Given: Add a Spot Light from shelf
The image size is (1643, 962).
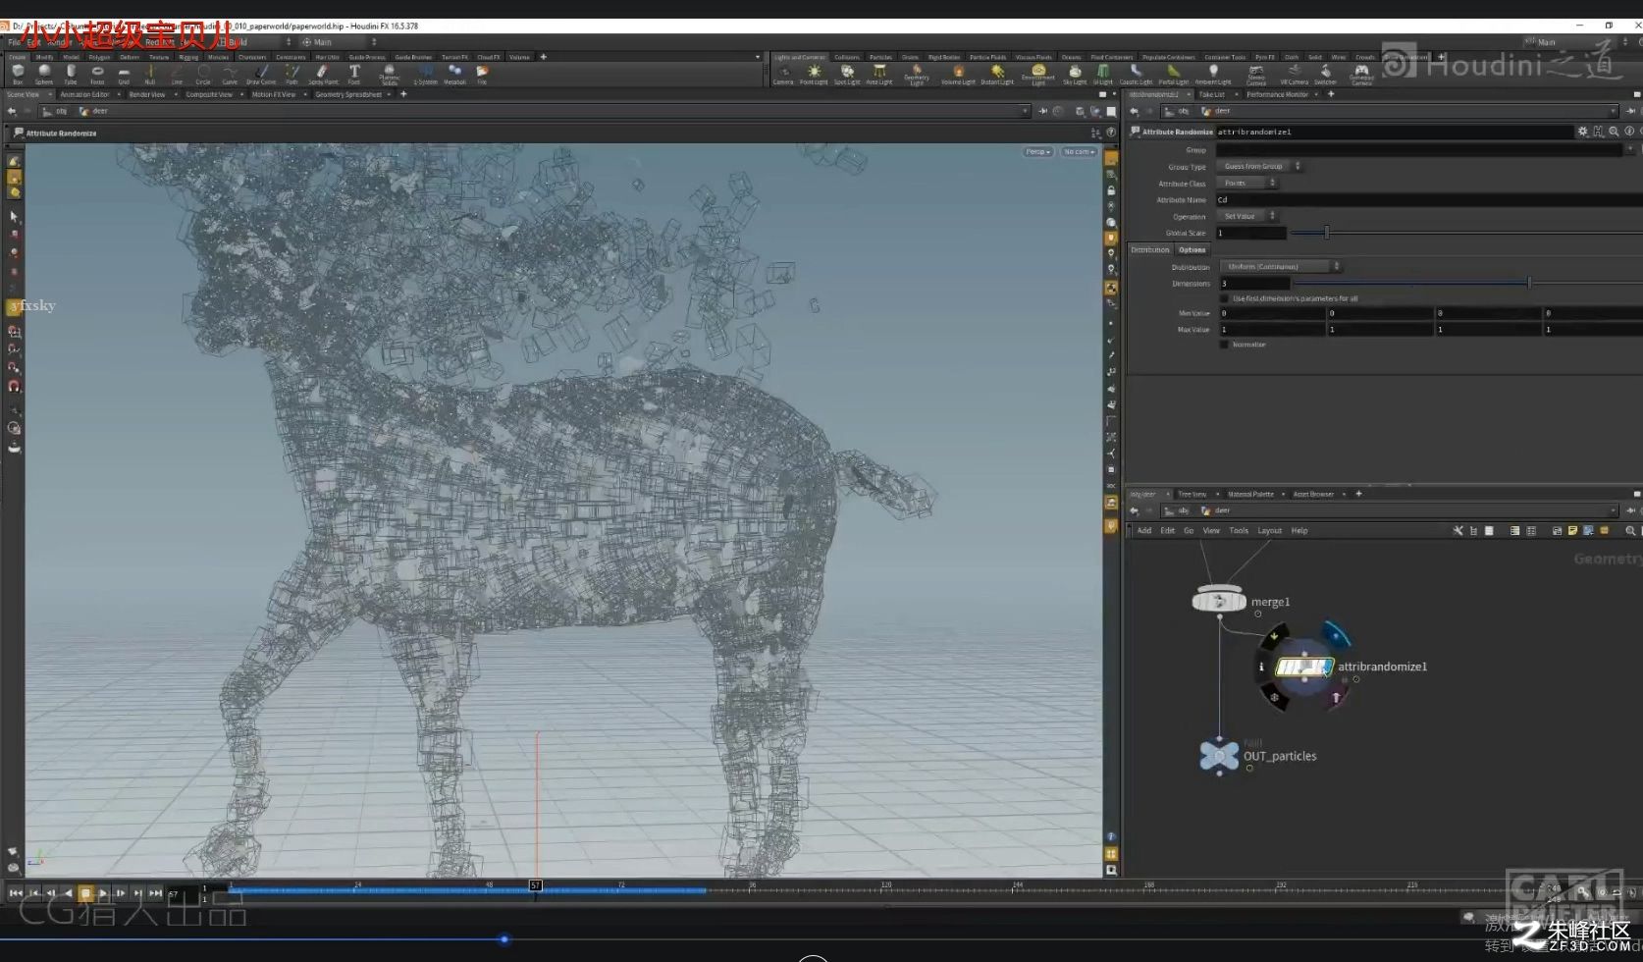Looking at the screenshot, I should (847, 75).
